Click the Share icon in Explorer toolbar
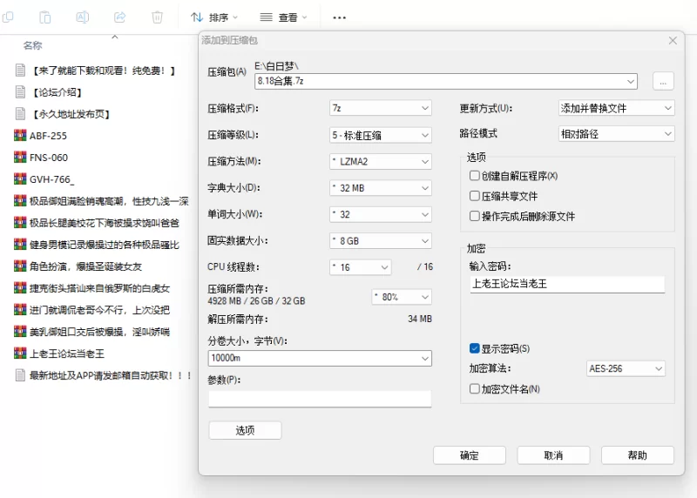The image size is (697, 498). (x=119, y=17)
